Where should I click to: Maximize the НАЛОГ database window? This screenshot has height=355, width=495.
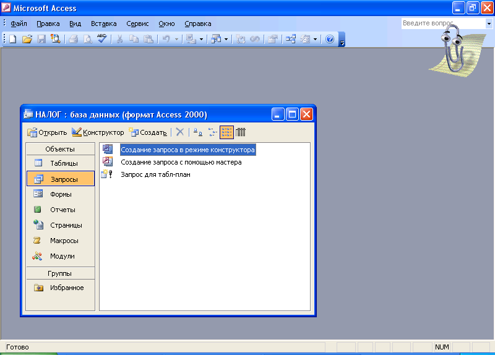pos(292,114)
